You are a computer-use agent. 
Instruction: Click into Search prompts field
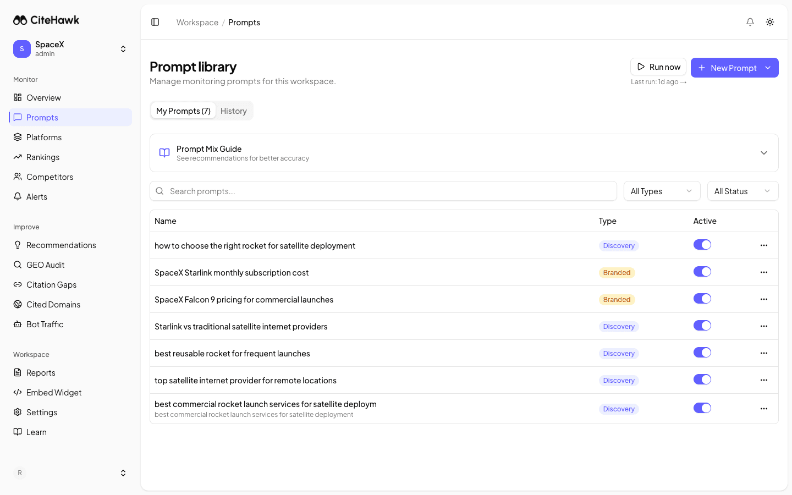[383, 191]
